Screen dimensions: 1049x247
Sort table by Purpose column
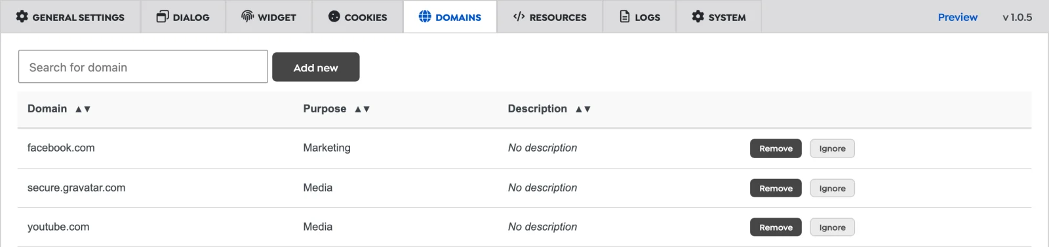click(x=336, y=109)
